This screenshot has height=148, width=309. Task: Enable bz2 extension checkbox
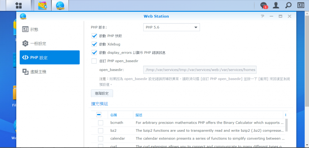pyautogui.click(x=100, y=131)
